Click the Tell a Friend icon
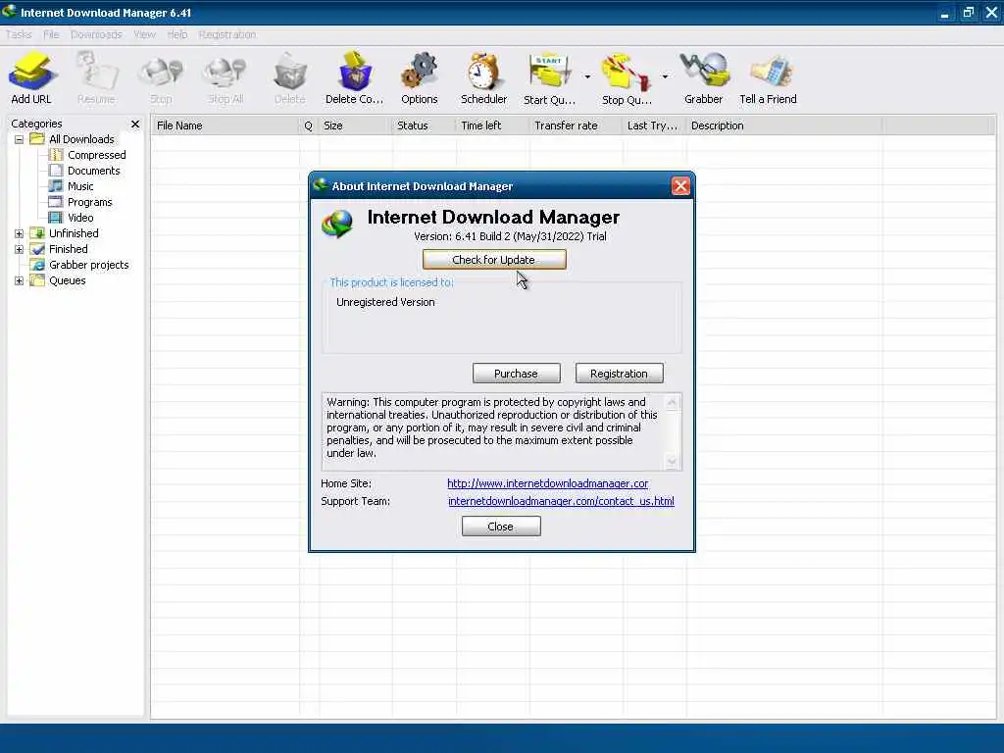The width and height of the screenshot is (1004, 753). pyautogui.click(x=768, y=78)
